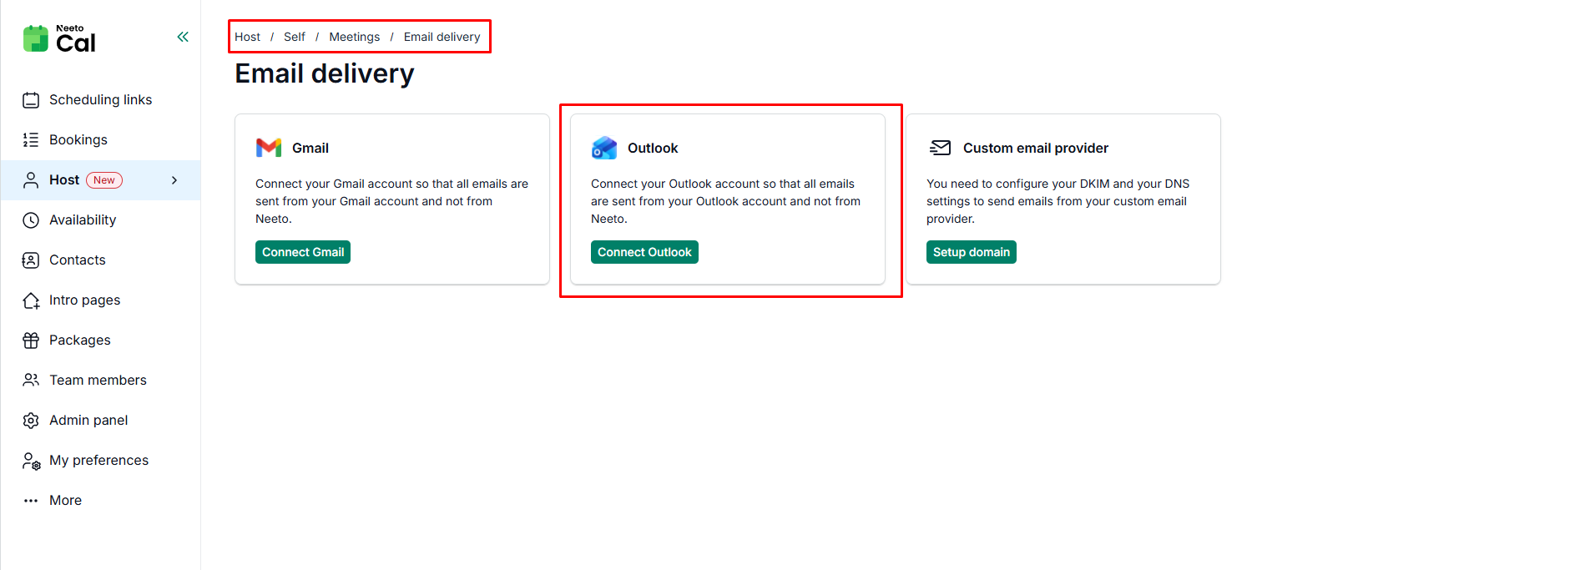The height and width of the screenshot is (570, 1585).
Task: Click the Gmail logo icon
Action: pos(269,148)
